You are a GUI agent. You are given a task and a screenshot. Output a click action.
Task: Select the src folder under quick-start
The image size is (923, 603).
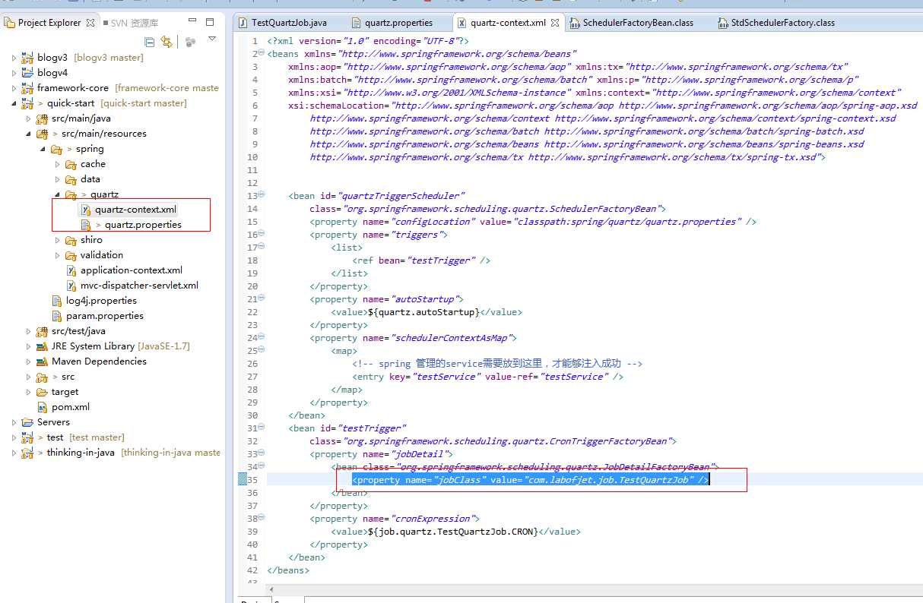68,377
